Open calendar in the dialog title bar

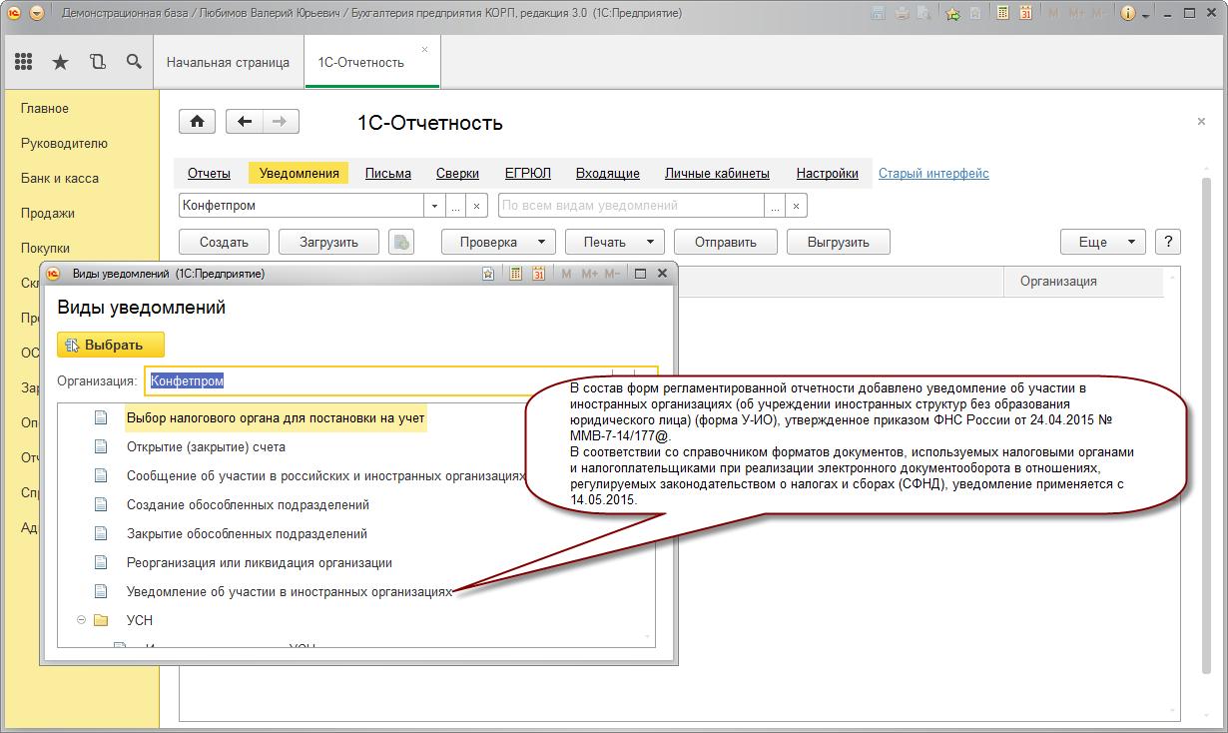(x=538, y=274)
